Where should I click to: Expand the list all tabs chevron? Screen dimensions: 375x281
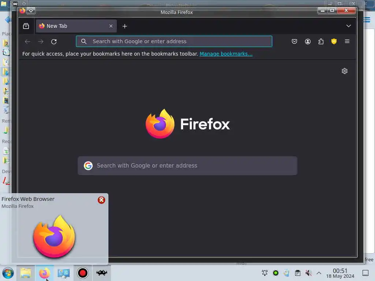tap(349, 26)
